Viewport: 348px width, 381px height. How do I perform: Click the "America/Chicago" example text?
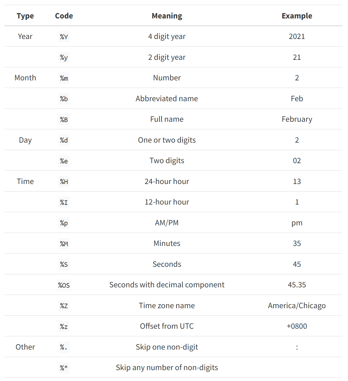[297, 306]
